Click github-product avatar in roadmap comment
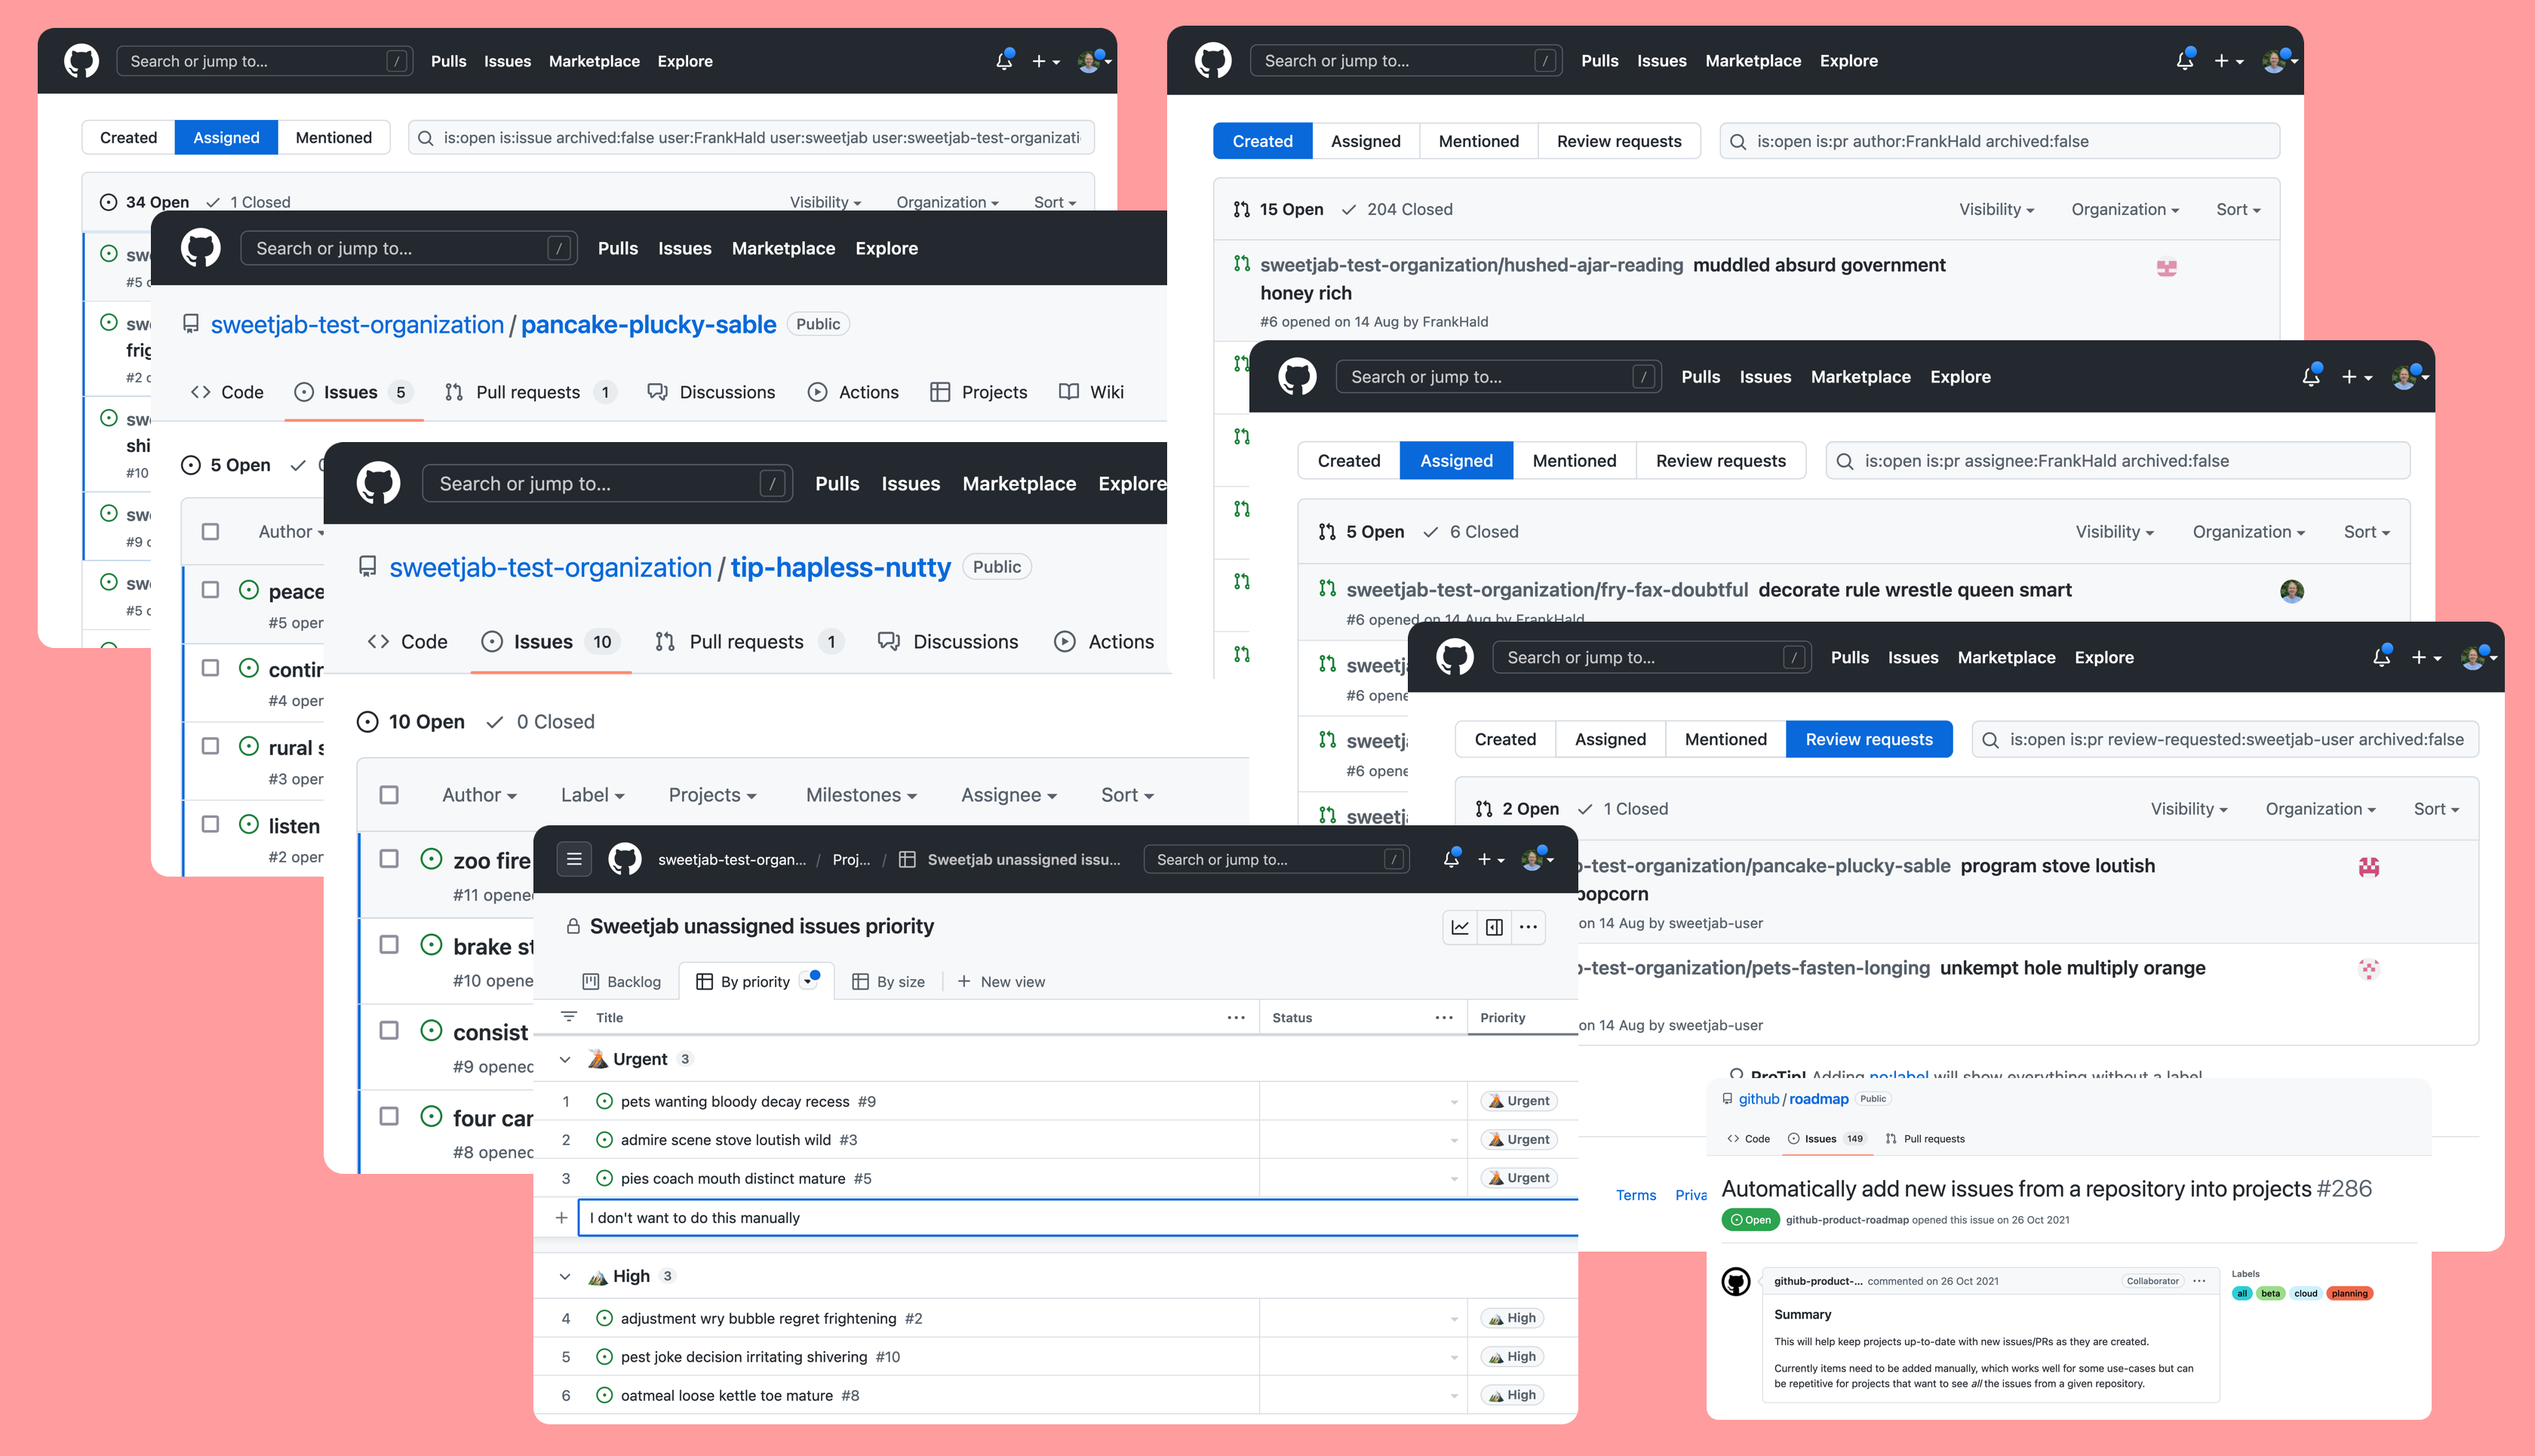The height and width of the screenshot is (1456, 2535). pos(1736,1281)
